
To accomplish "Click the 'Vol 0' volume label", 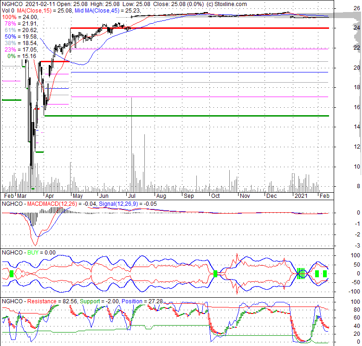I will (8, 11).
